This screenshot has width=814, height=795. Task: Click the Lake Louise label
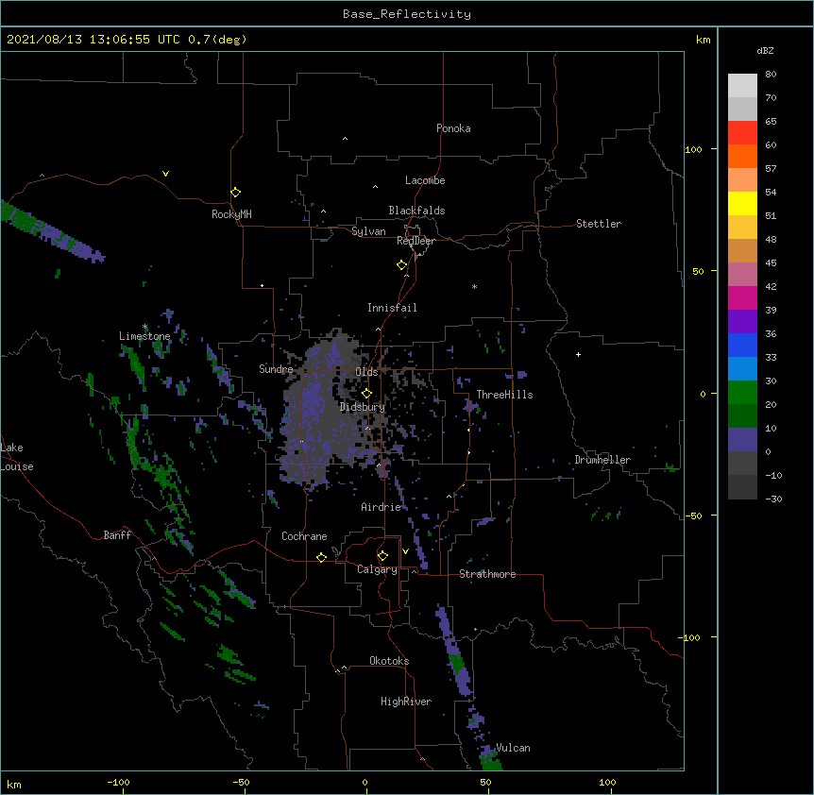(x=17, y=457)
